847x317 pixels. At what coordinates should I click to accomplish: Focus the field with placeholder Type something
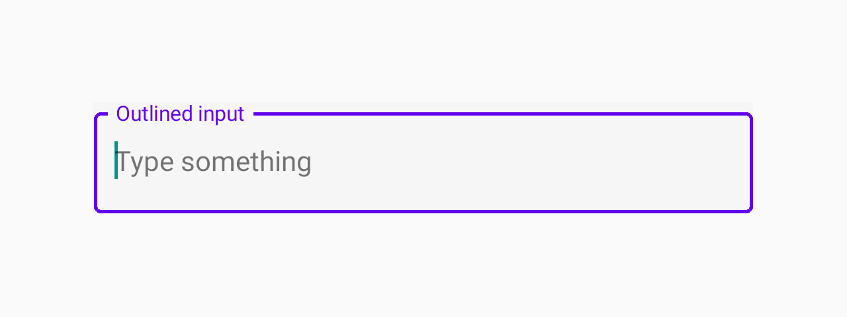423,162
